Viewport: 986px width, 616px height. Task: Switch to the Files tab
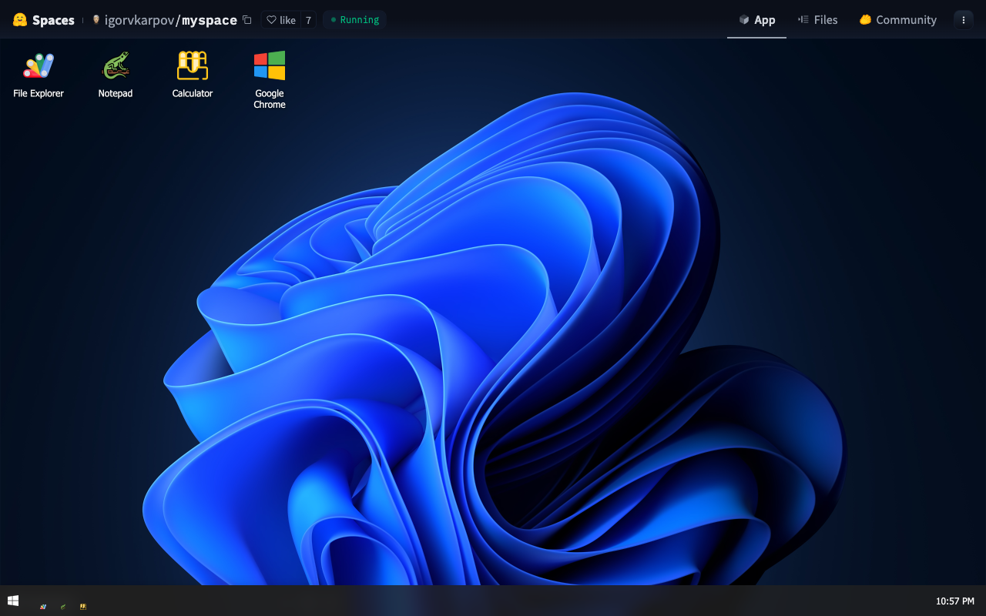coord(817,20)
